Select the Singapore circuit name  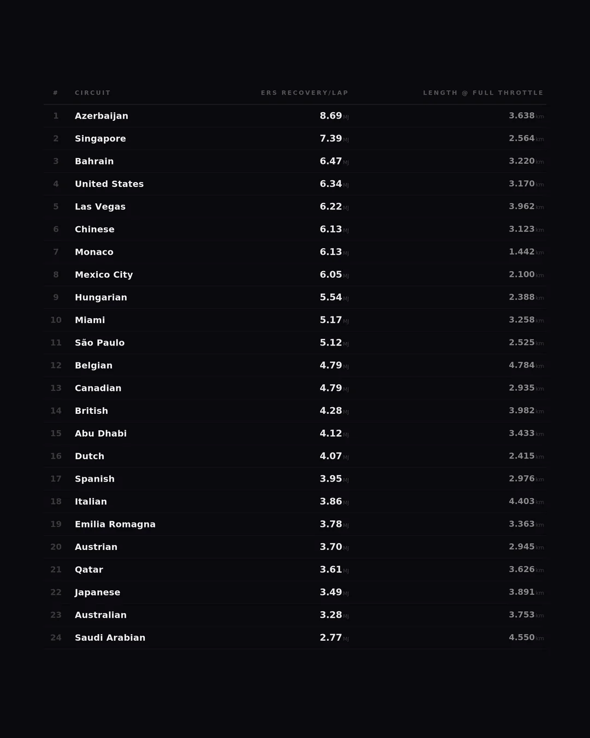coord(101,139)
